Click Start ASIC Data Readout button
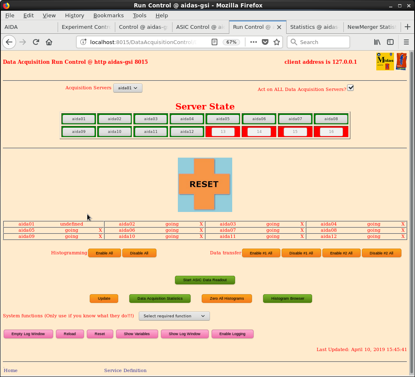The image size is (415, 377). tap(205, 280)
